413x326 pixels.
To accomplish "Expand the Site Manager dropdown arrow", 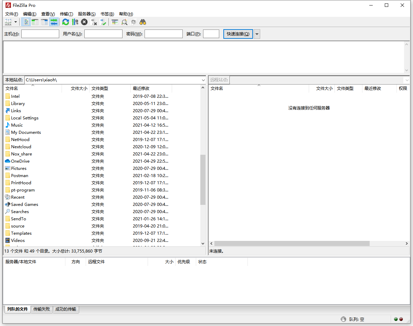I will point(16,22).
